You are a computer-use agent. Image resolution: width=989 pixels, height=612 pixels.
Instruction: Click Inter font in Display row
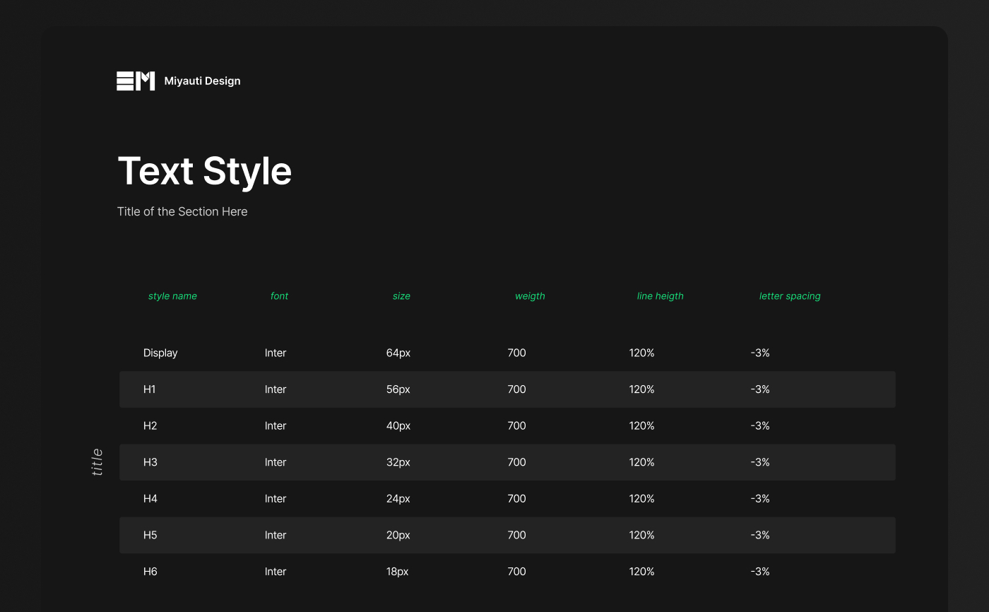[276, 353]
